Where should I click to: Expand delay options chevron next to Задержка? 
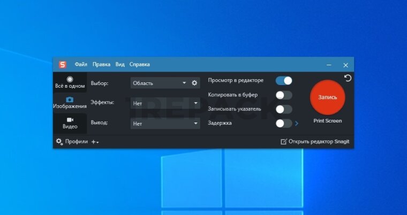click(297, 124)
